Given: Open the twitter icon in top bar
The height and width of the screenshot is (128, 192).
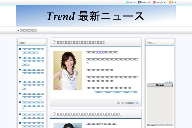Looking at the screenshot, I should pyautogui.click(x=127, y=2).
